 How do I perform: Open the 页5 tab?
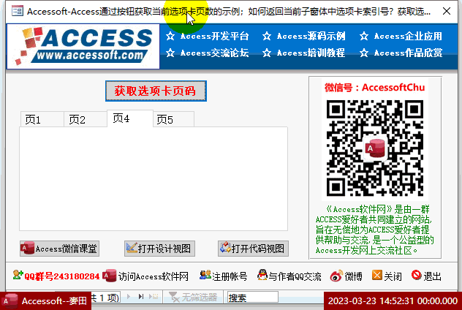pos(173,120)
